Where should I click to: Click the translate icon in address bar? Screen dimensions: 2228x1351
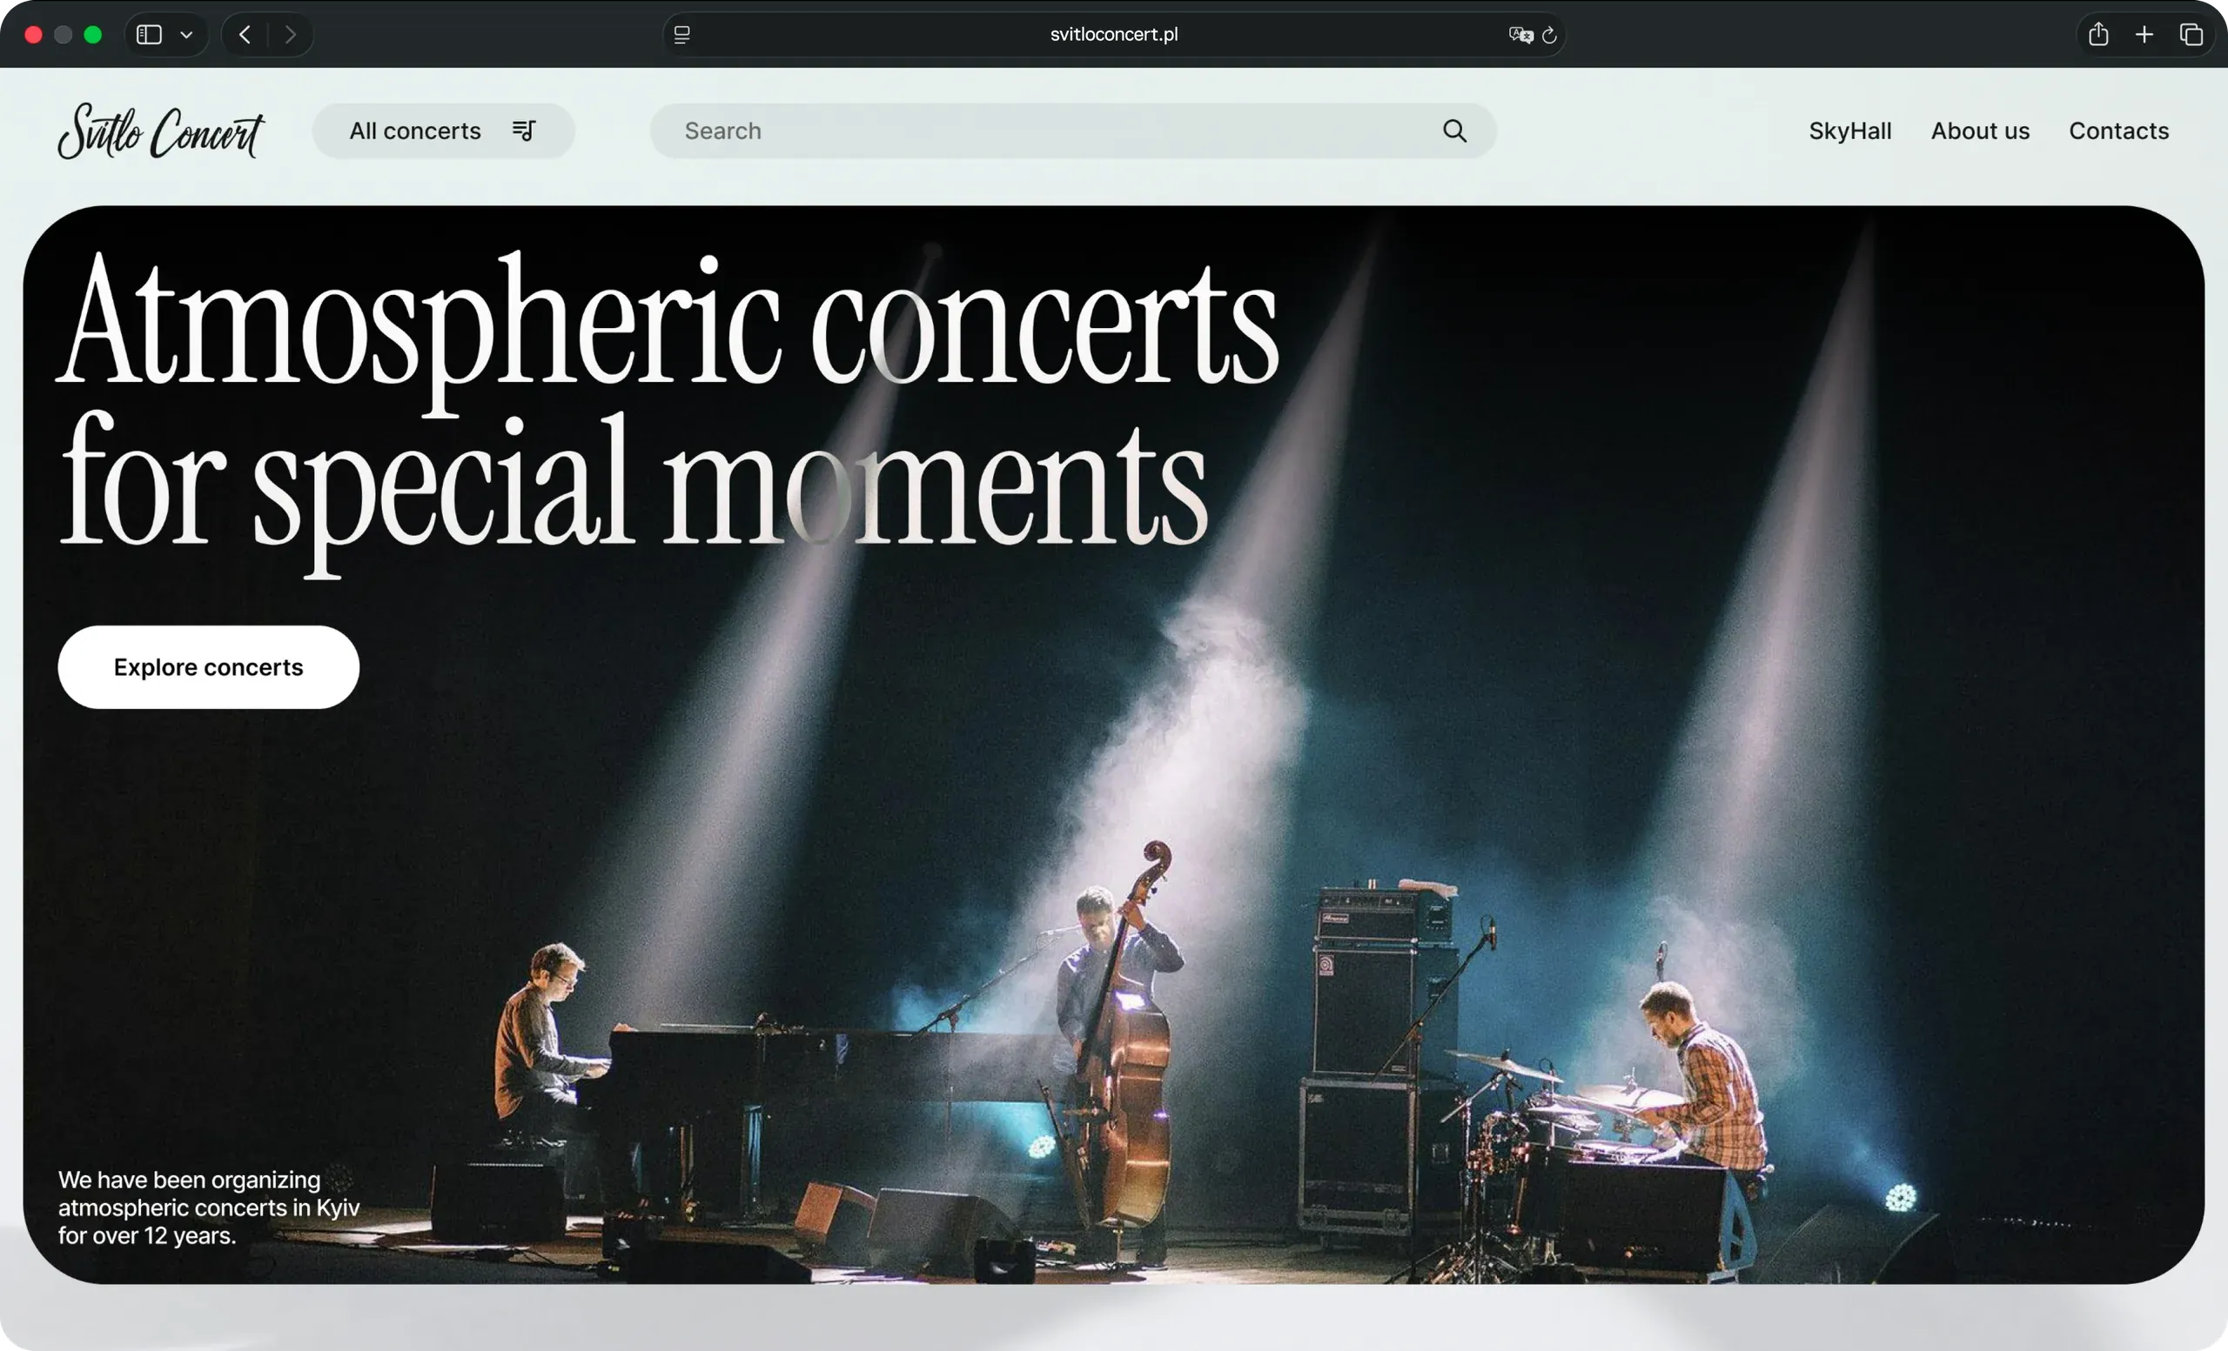pyautogui.click(x=1520, y=34)
